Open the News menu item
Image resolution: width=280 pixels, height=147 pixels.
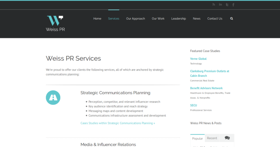pyautogui.click(x=197, y=18)
